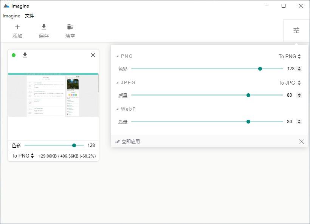The height and width of the screenshot is (224, 310).
Task: Click the webpage preview thumbnail
Action: (x=53, y=95)
